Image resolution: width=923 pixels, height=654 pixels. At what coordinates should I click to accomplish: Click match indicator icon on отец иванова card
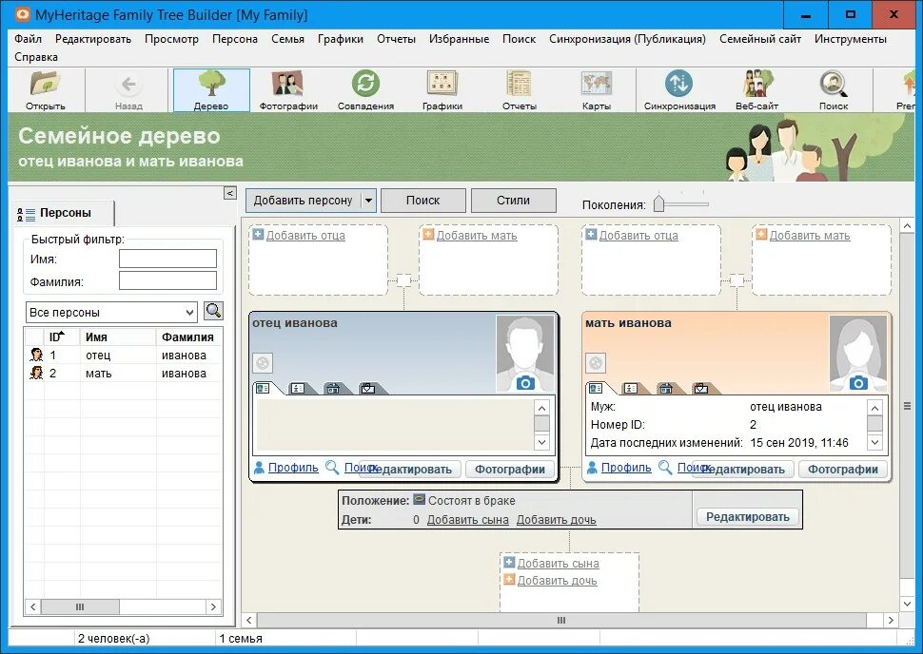(x=263, y=363)
